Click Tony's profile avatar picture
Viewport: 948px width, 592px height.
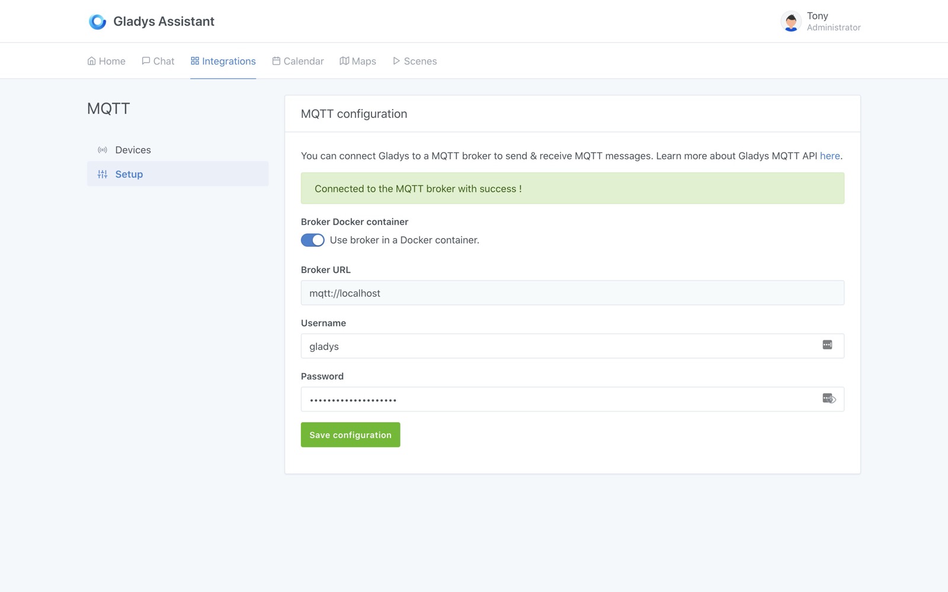tap(790, 21)
